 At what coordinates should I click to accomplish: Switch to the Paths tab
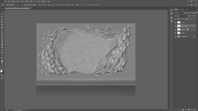pyautogui.click(x=187, y=10)
